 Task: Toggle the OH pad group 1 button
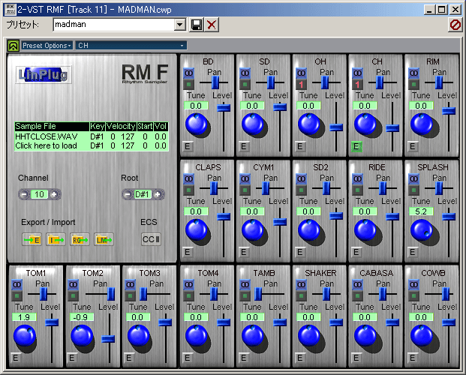click(x=301, y=85)
